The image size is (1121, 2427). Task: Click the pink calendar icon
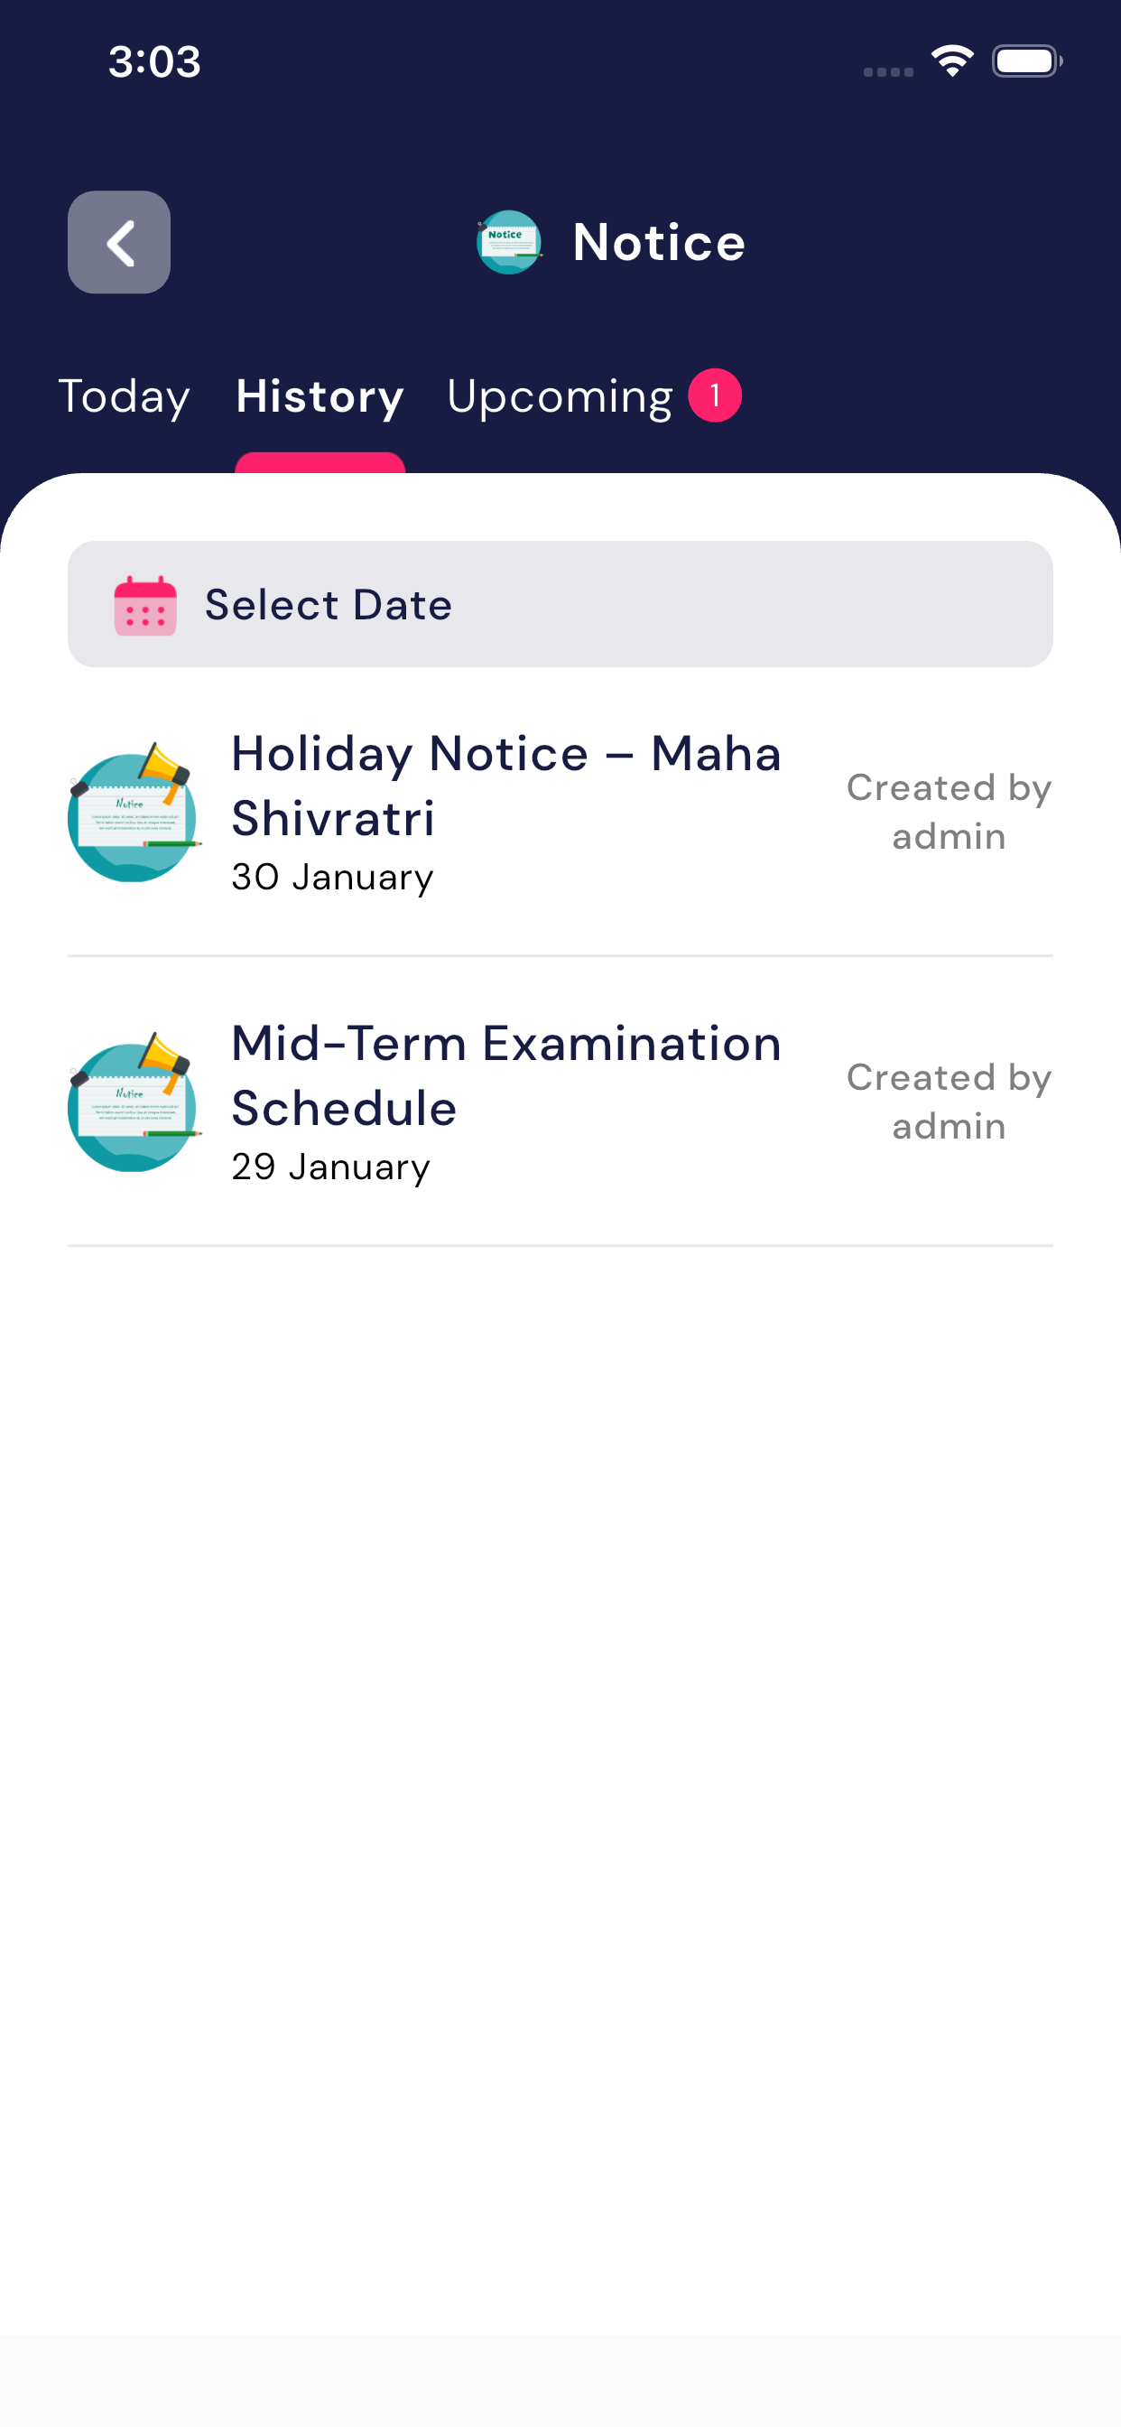(x=145, y=605)
